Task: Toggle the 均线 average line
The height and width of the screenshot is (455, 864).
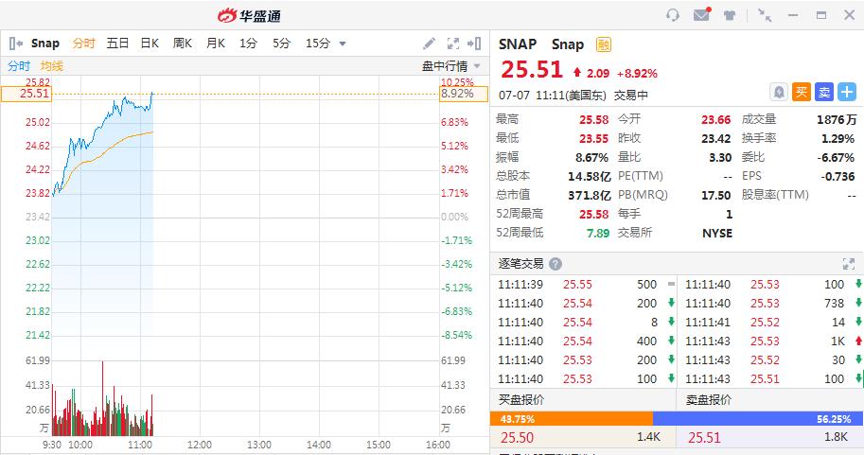Action: tap(52, 66)
